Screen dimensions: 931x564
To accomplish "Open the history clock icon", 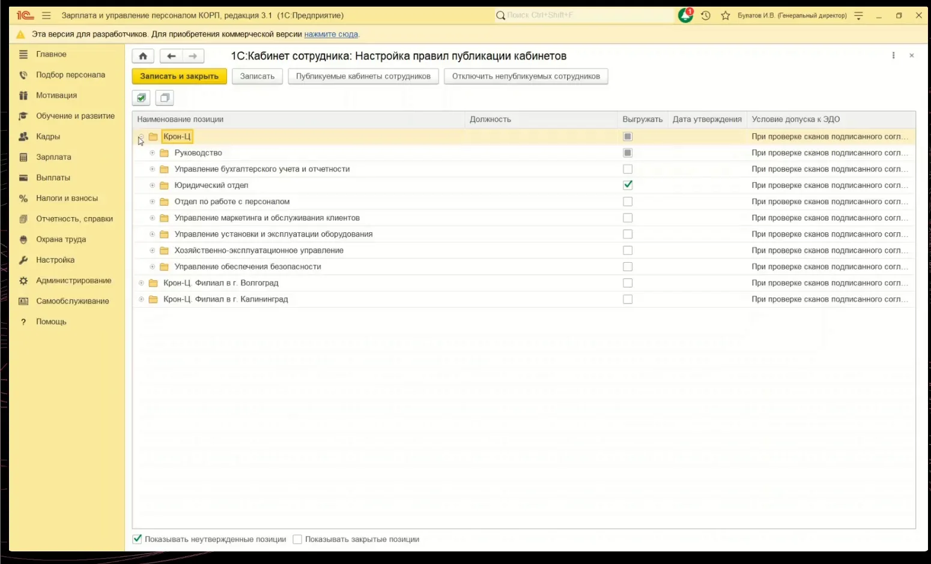I will (706, 16).
